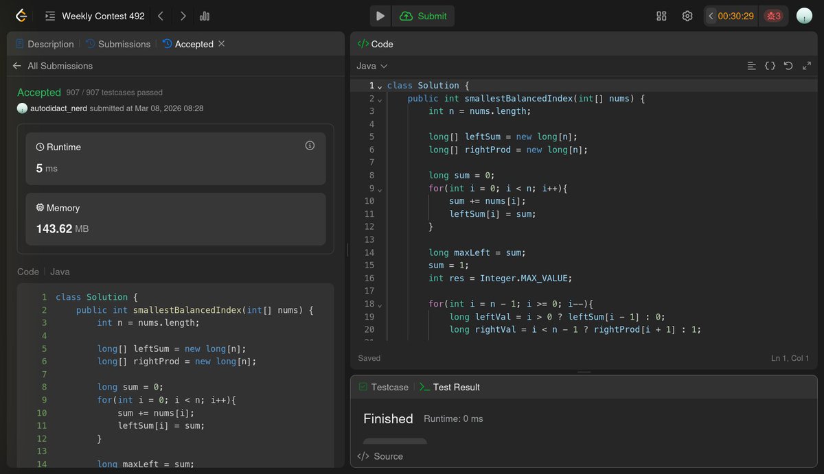Image resolution: width=824 pixels, height=474 pixels.
Task: Fold the for loop at line 9
Action: (x=380, y=189)
